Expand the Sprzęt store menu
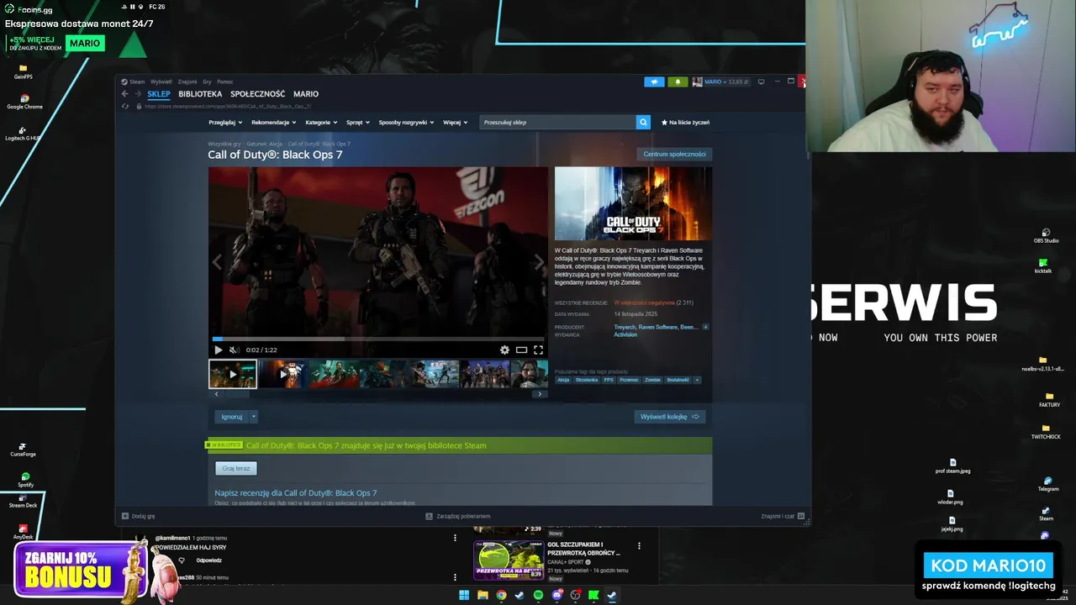This screenshot has width=1076, height=605. click(358, 123)
